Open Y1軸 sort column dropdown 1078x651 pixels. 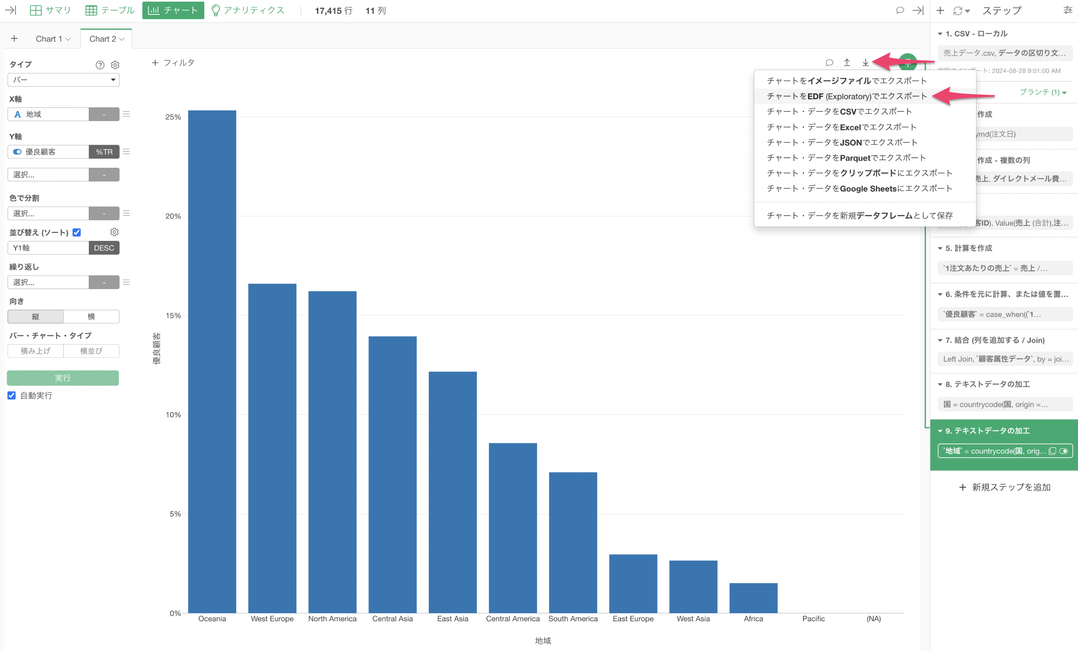[48, 248]
